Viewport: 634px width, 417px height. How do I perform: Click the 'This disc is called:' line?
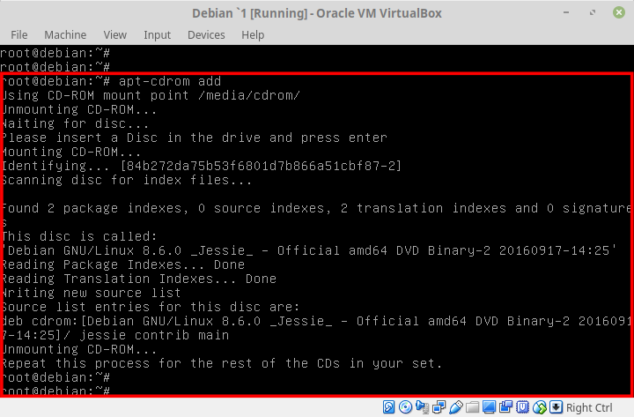click(79, 236)
